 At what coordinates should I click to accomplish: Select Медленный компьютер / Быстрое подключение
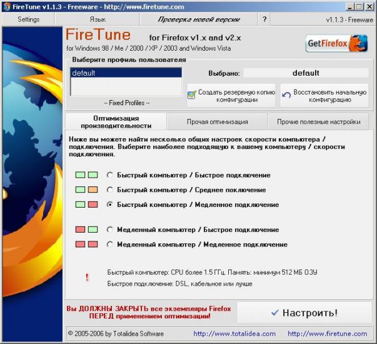coord(110,230)
